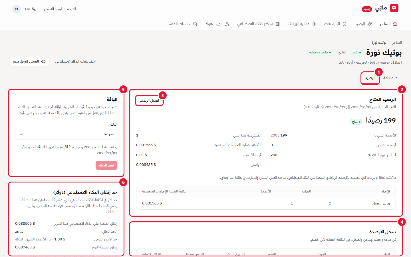
Task: Click the 0.001565 $ cell in the actions table
Action: coord(152,203)
